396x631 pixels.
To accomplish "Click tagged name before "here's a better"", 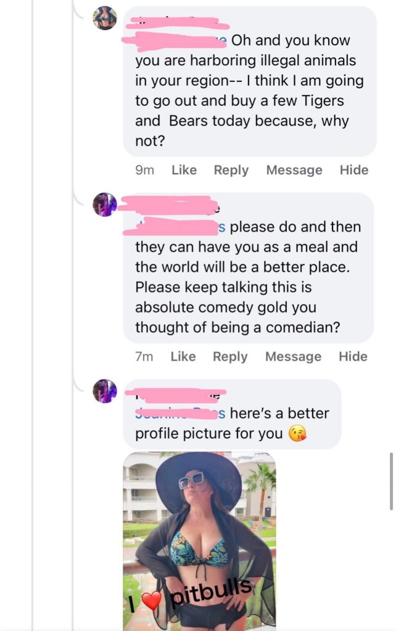I will click(180, 413).
